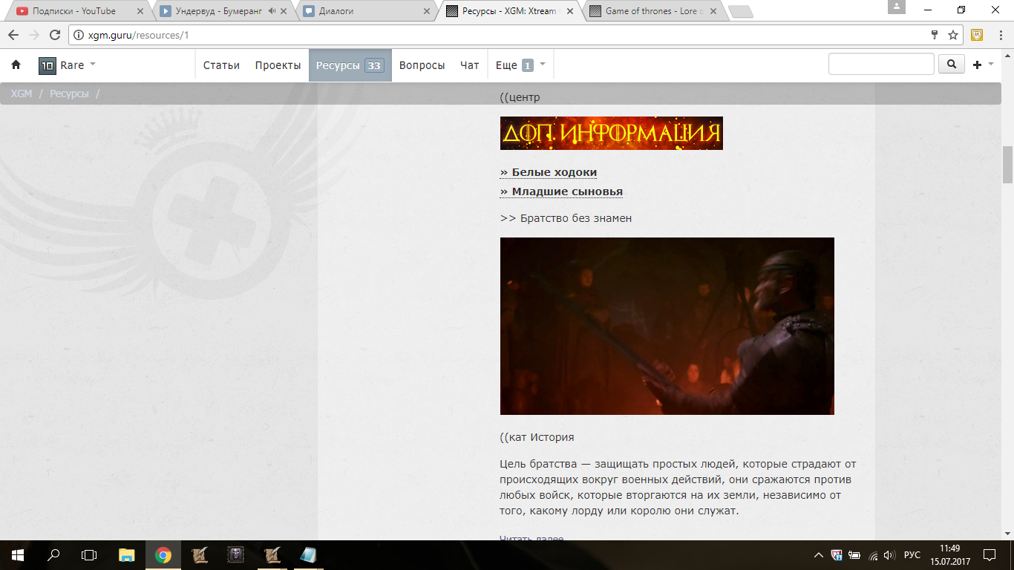The width and height of the screenshot is (1014, 570).
Task: Select the Ресурсы 33 navigation tab
Action: [350, 65]
